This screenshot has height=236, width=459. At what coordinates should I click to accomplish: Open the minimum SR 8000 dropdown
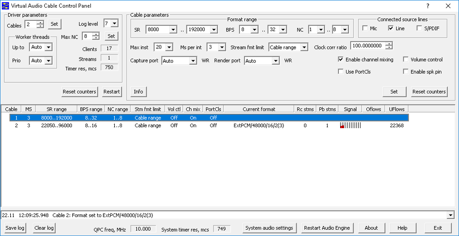coord(173,30)
